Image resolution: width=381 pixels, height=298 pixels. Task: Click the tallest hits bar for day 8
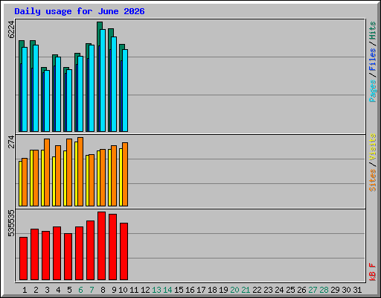[x=100, y=25]
